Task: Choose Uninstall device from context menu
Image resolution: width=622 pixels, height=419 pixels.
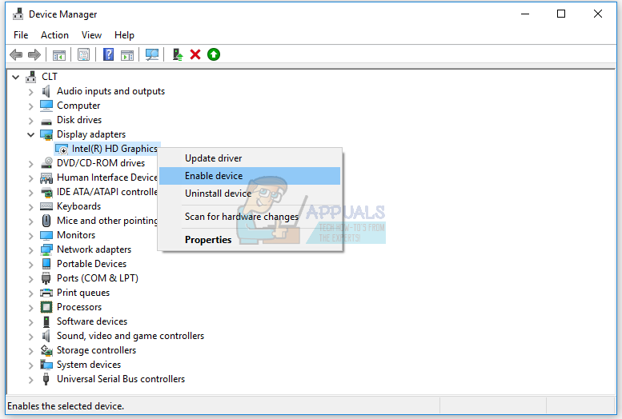Action: pos(250,193)
